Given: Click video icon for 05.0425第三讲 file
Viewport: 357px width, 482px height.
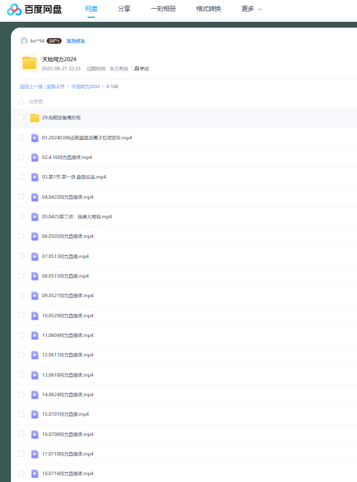Looking at the screenshot, I should click(x=35, y=217).
